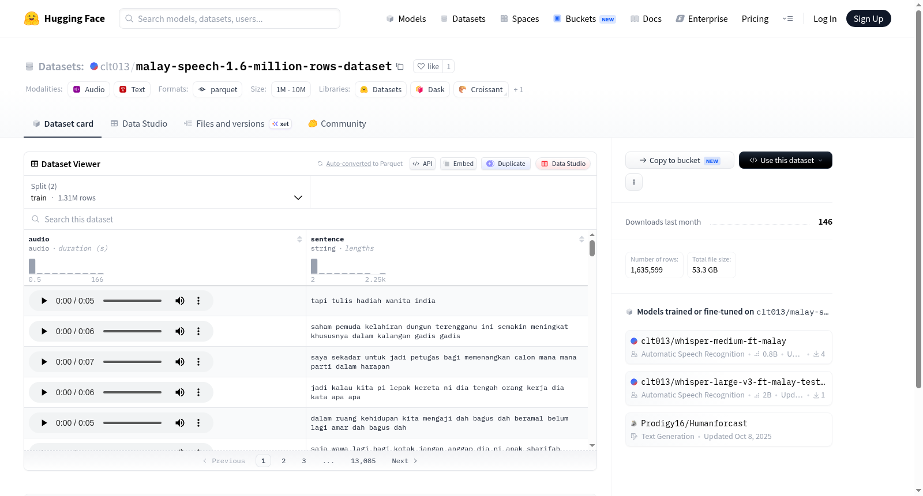
Task: Copy dataset name with the copy icon
Action: pyautogui.click(x=400, y=66)
